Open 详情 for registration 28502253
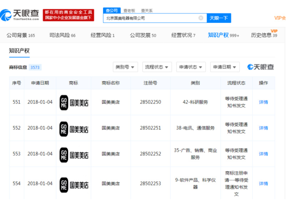297x203 pixels. 263,184
